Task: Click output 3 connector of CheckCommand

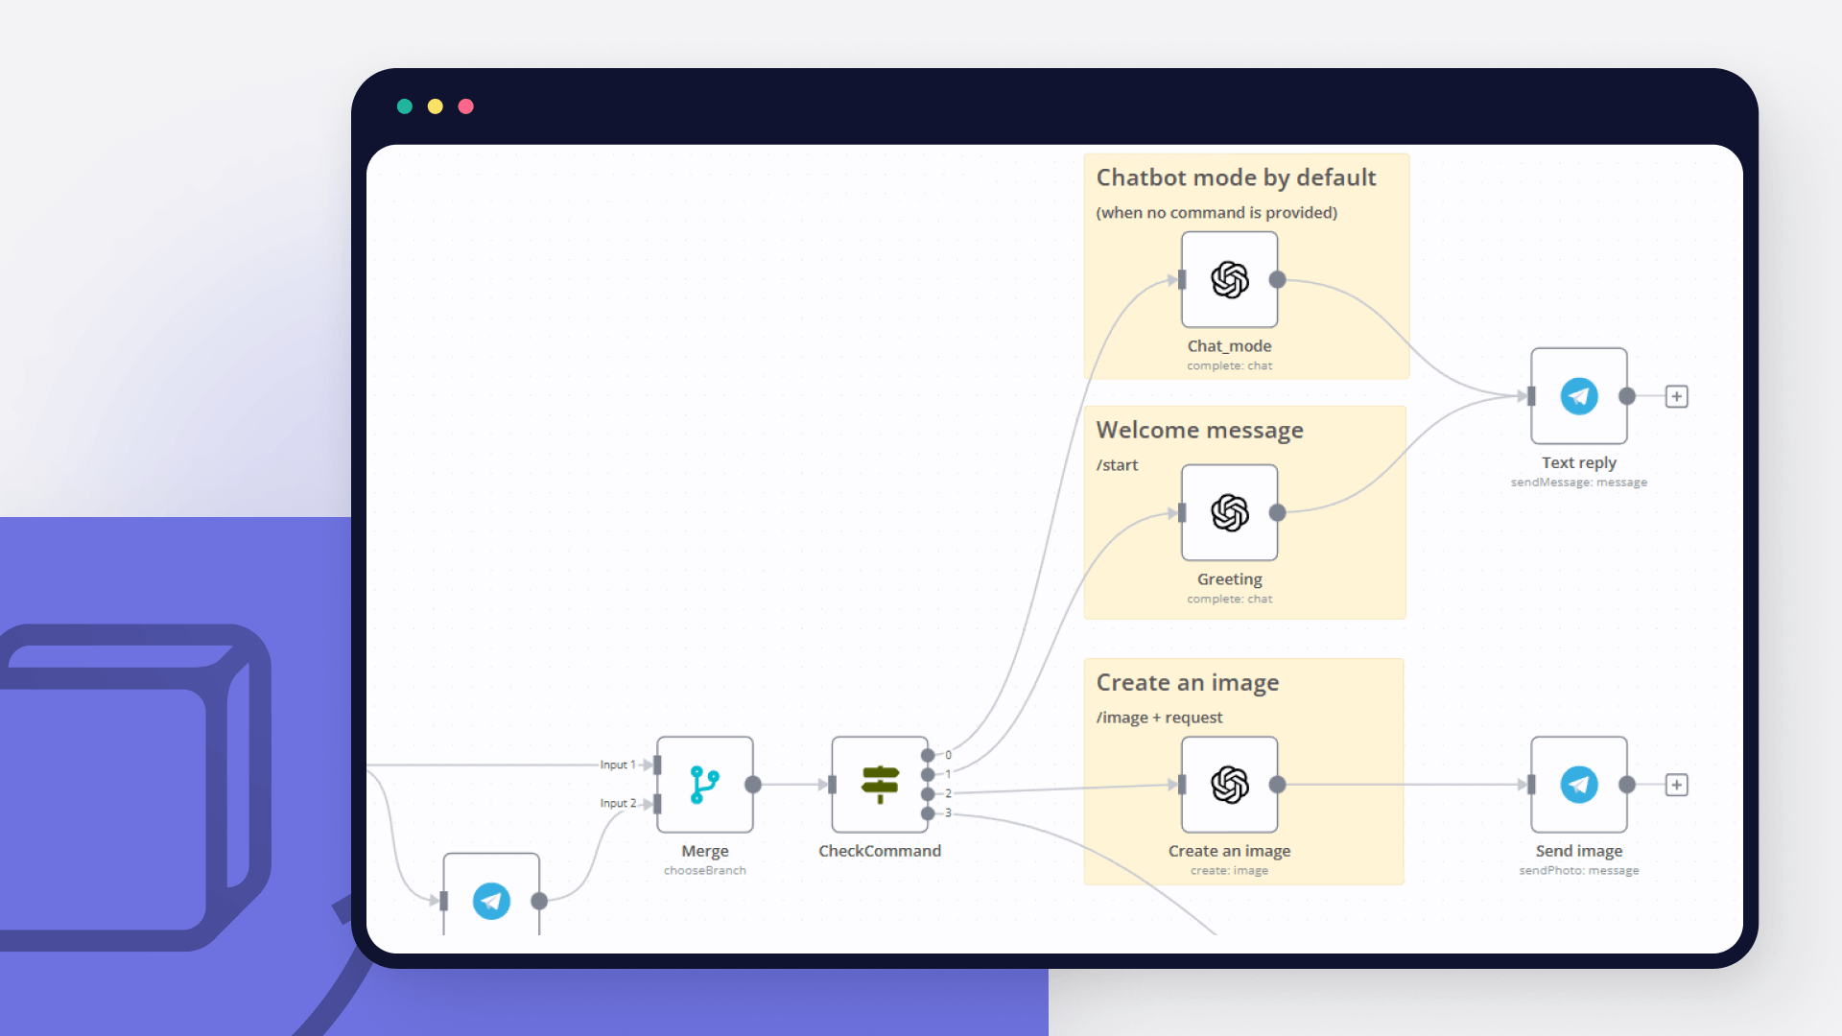Action: click(929, 812)
